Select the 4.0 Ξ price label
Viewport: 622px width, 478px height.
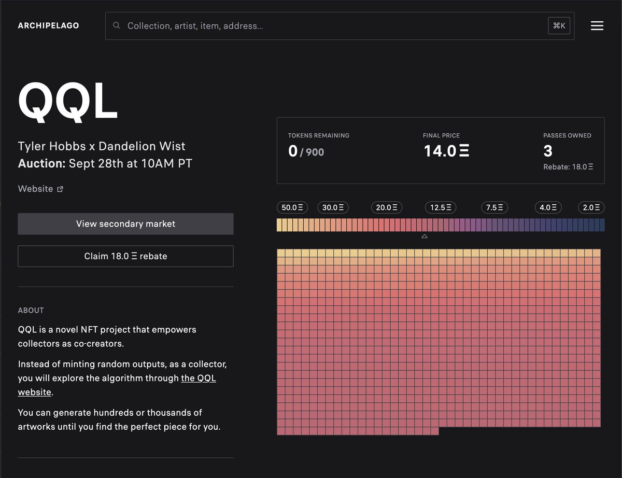[548, 207]
